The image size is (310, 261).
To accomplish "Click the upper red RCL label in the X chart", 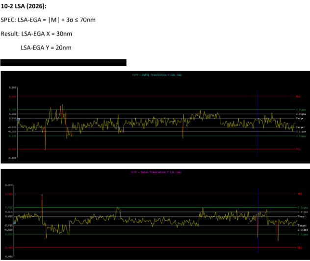I will [298, 97].
